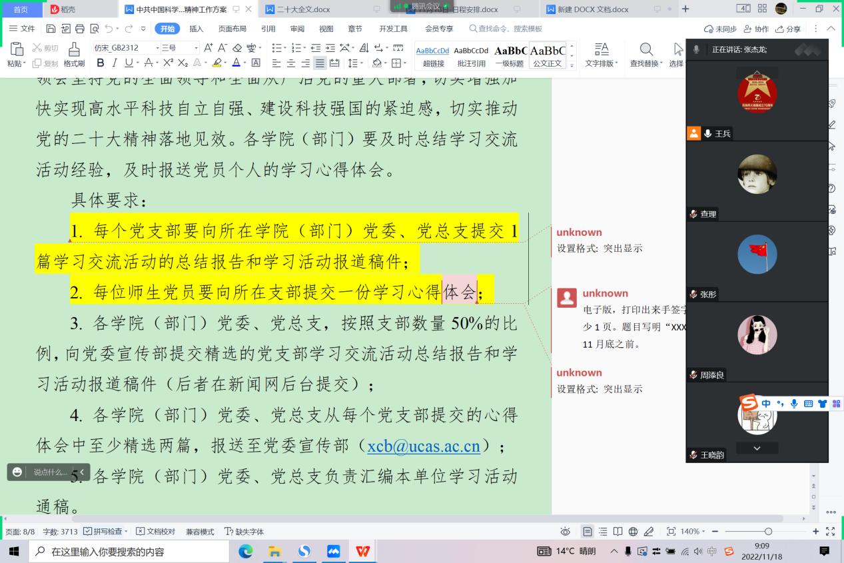844x563 pixels.
Task: Click the Paste (粘贴) icon
Action: point(17,49)
